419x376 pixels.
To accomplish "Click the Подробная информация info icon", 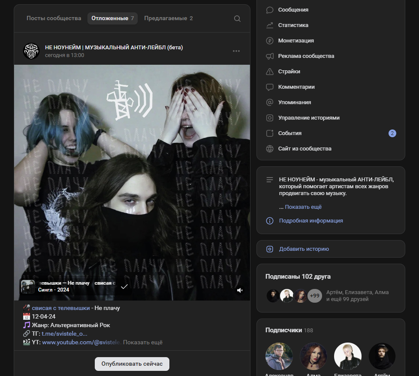I will 270,221.
